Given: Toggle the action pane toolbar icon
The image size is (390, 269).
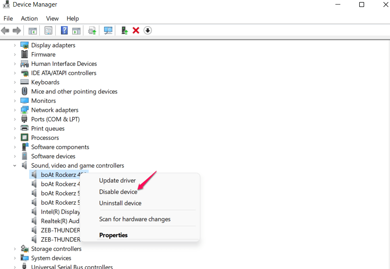Looking at the screenshot, I should (76, 31).
